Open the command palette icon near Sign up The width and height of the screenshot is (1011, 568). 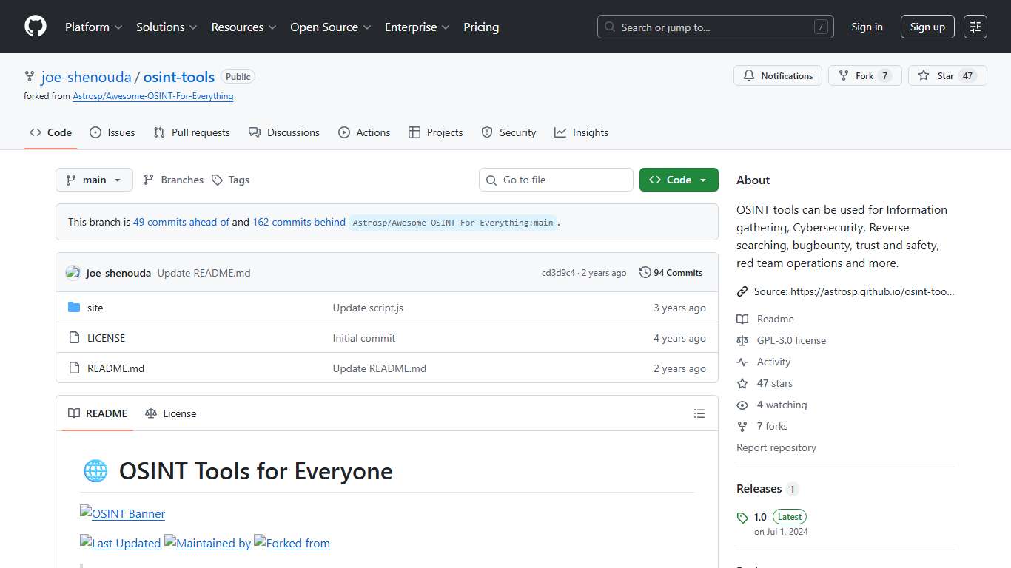[975, 26]
